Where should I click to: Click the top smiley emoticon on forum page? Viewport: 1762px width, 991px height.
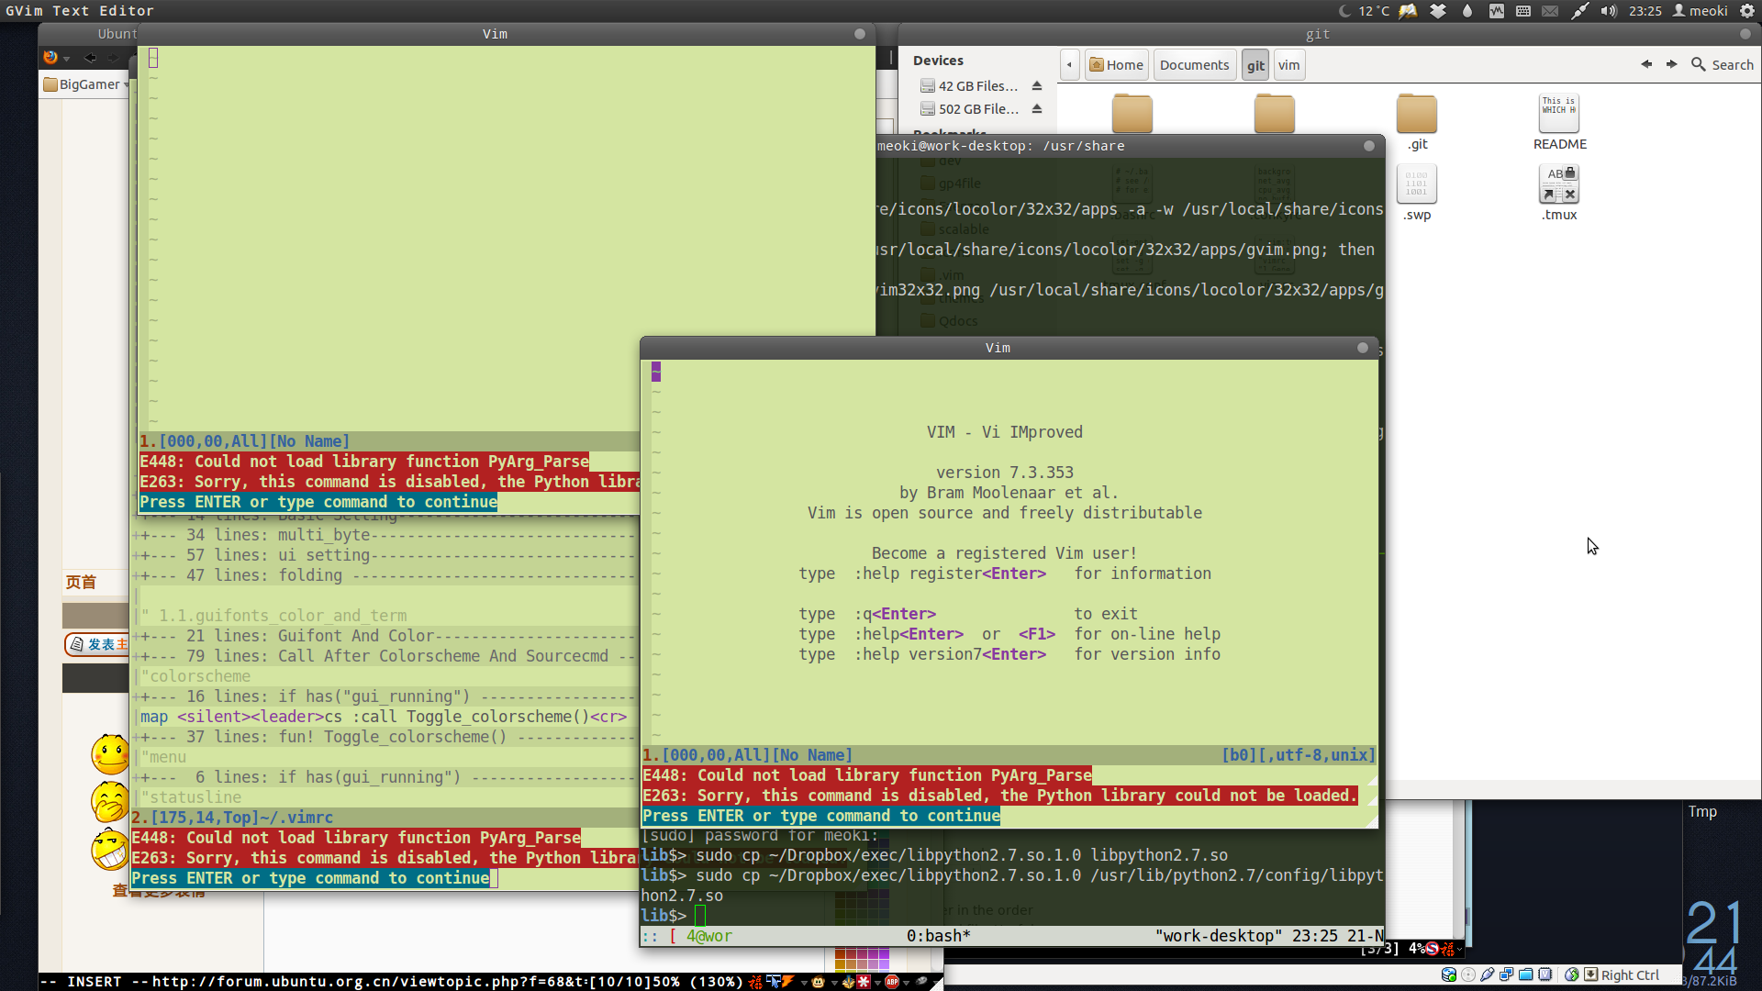click(110, 753)
